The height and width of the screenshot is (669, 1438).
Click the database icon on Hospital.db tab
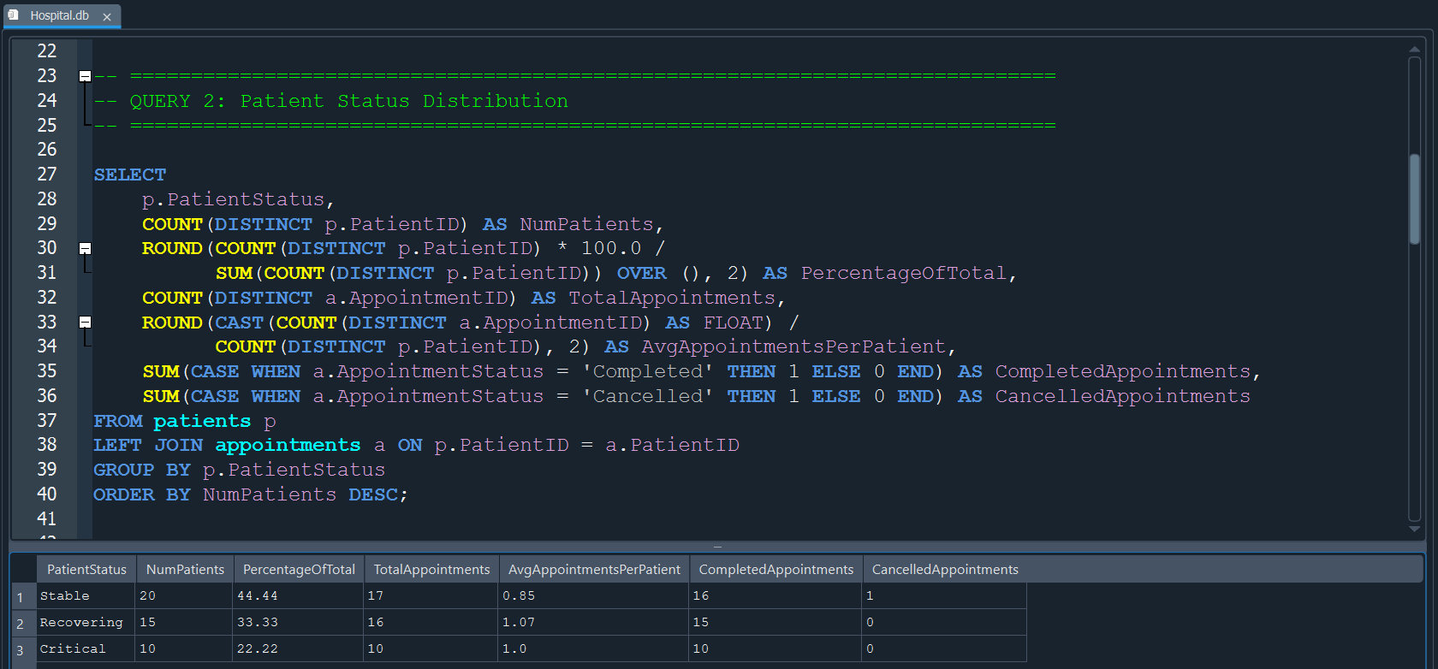coord(14,15)
